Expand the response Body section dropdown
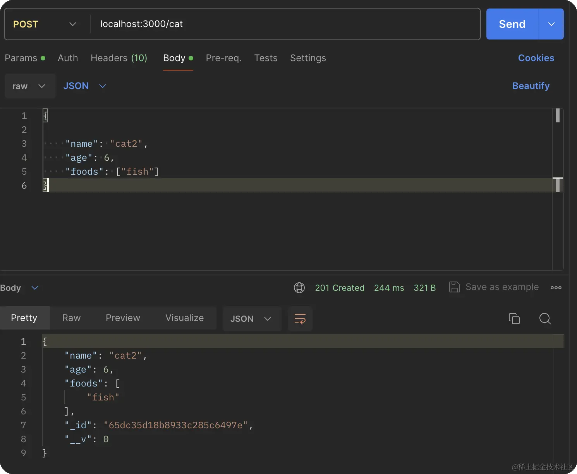This screenshot has width=577, height=474. pyautogui.click(x=35, y=288)
